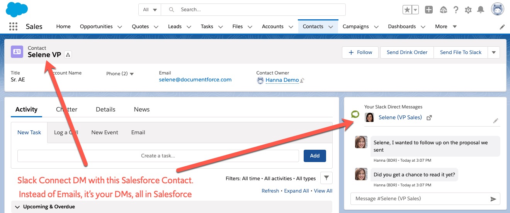Select the Email subtab
The image size is (510, 213).
[138, 132]
